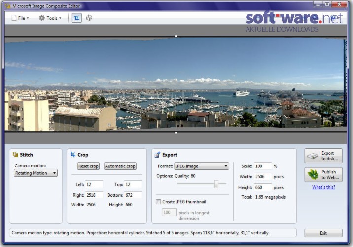The image size is (353, 247).
Task: Click the 'Total: 1,65 megapixels' text
Action: click(x=263, y=197)
